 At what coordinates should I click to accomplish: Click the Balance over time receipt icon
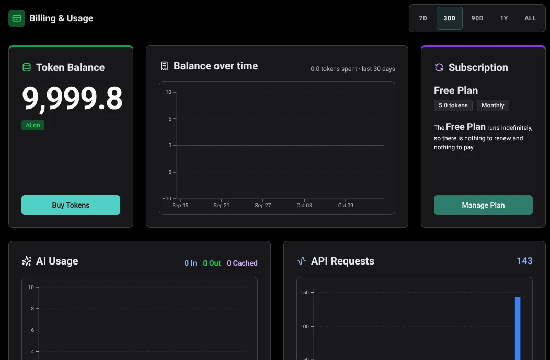coord(164,66)
